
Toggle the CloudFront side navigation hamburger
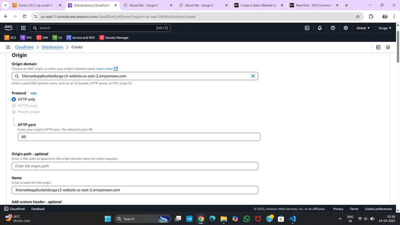8,47
